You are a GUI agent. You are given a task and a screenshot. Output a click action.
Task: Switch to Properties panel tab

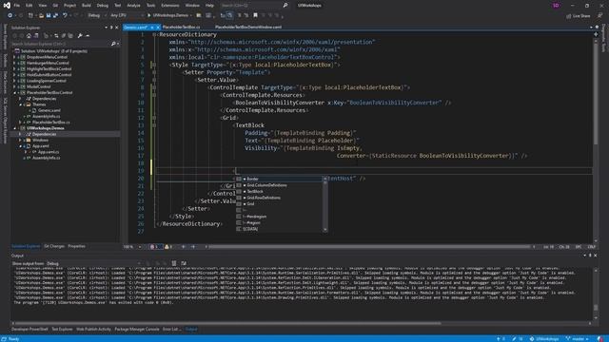(76, 246)
